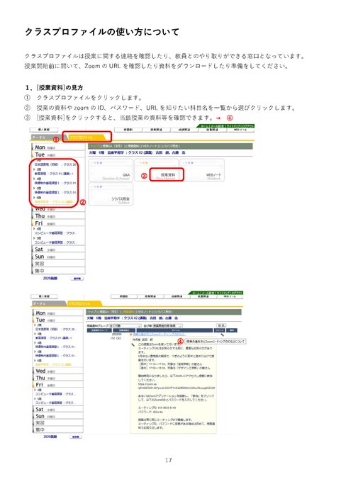Expand Sun row in the materials-list screenshot
Viewport: 341px width, 482px height.
58,416
